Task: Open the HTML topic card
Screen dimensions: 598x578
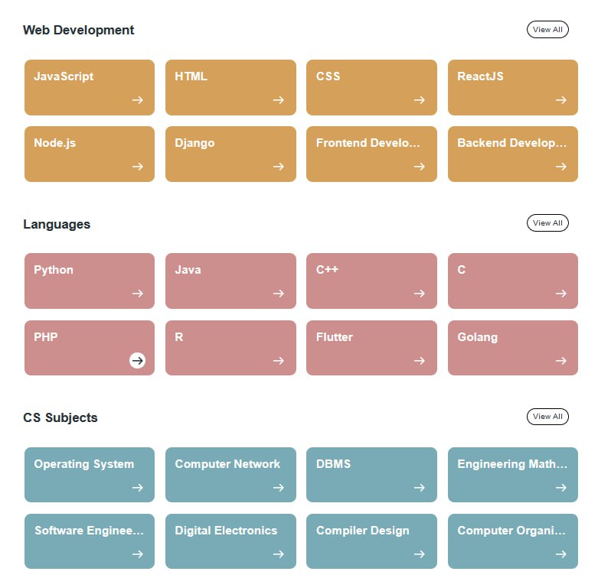Action: pyautogui.click(x=230, y=87)
